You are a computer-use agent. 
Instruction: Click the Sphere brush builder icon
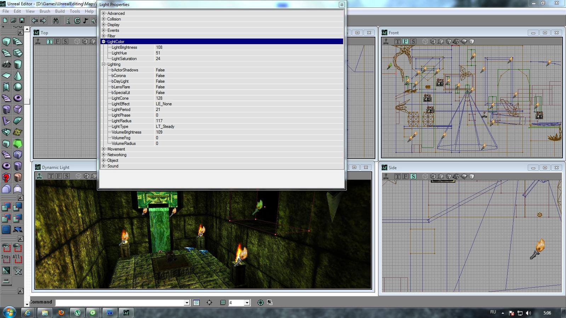pyautogui.click(x=18, y=87)
